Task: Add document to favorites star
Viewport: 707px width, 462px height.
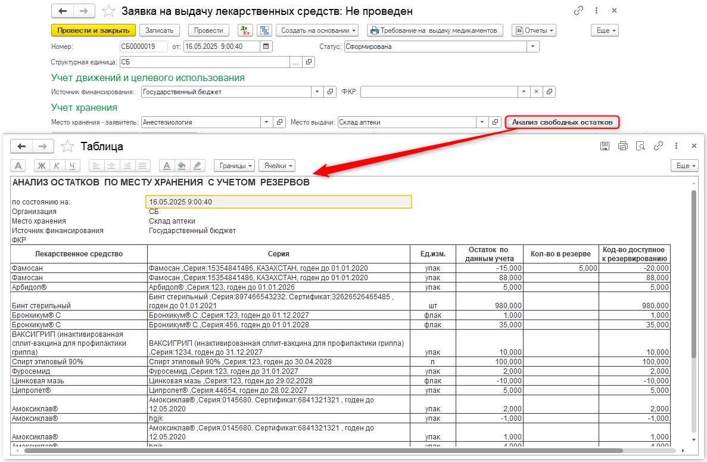Action: 108,11
